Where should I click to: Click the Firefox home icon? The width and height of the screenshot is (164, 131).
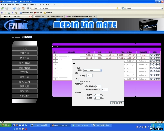point(23,8)
